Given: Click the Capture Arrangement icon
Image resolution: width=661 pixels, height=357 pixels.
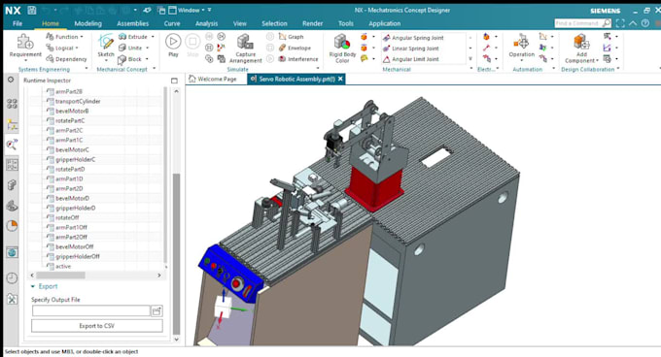Looking at the screenshot, I should (245, 42).
